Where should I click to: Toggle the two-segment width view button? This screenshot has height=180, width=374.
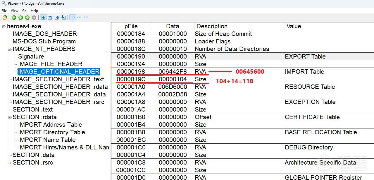pos(80,18)
